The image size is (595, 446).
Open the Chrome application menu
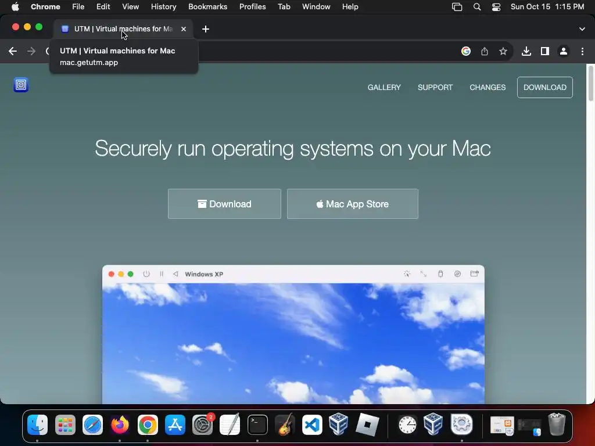tap(45, 7)
